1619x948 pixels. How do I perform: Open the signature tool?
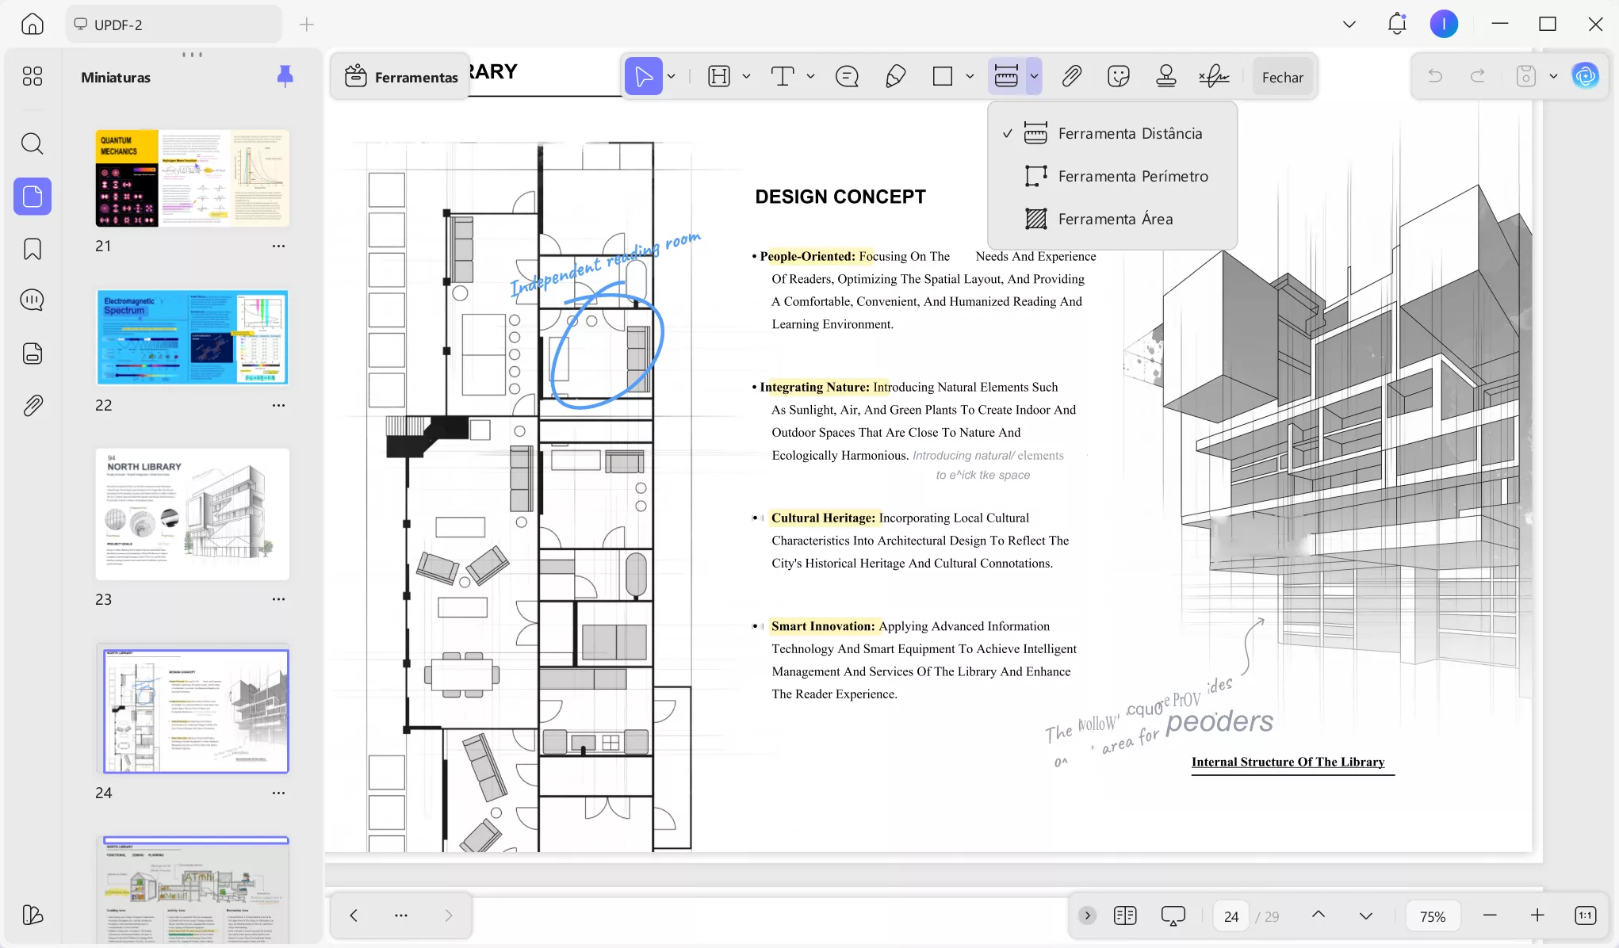coord(1214,76)
